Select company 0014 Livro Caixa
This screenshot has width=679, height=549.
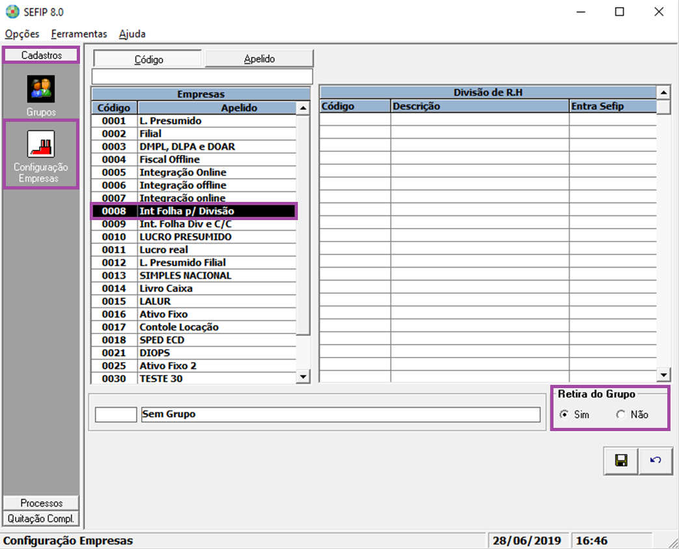(x=194, y=289)
